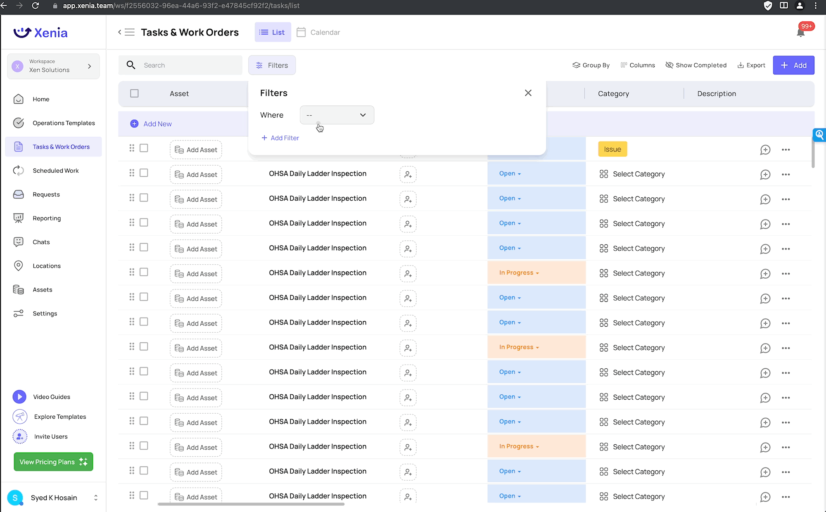Click the Xenia logo
This screenshot has height=512, width=826.
40,33
